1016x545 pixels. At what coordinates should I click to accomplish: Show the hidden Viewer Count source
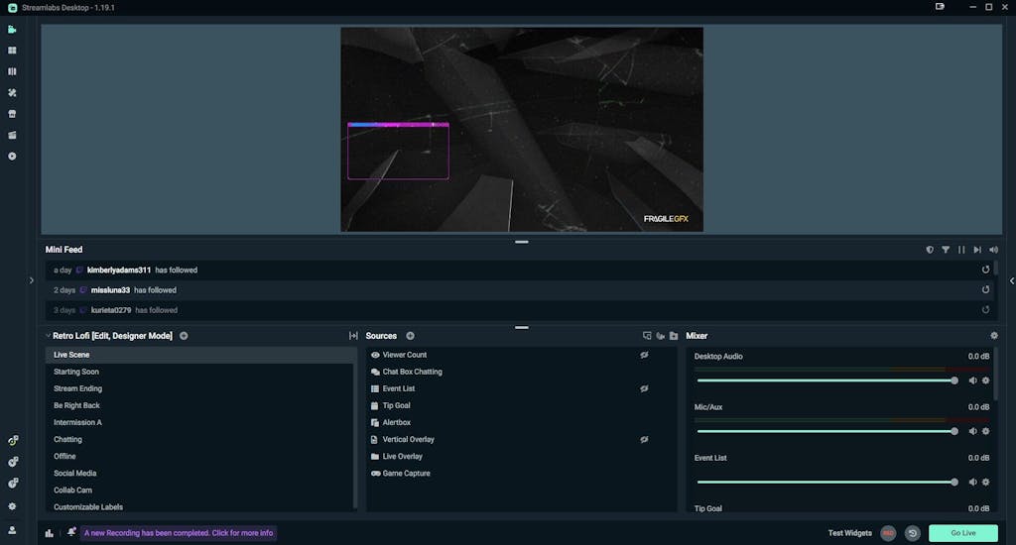tap(644, 355)
